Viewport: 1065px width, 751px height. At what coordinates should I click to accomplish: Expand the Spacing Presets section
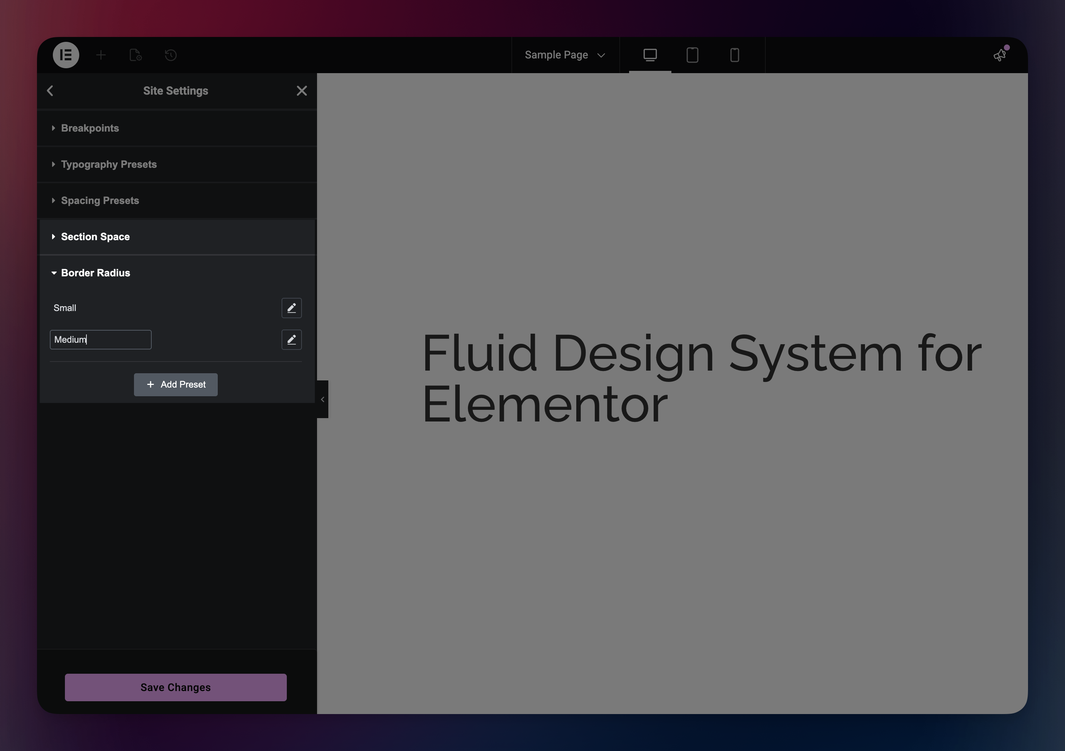pos(100,201)
